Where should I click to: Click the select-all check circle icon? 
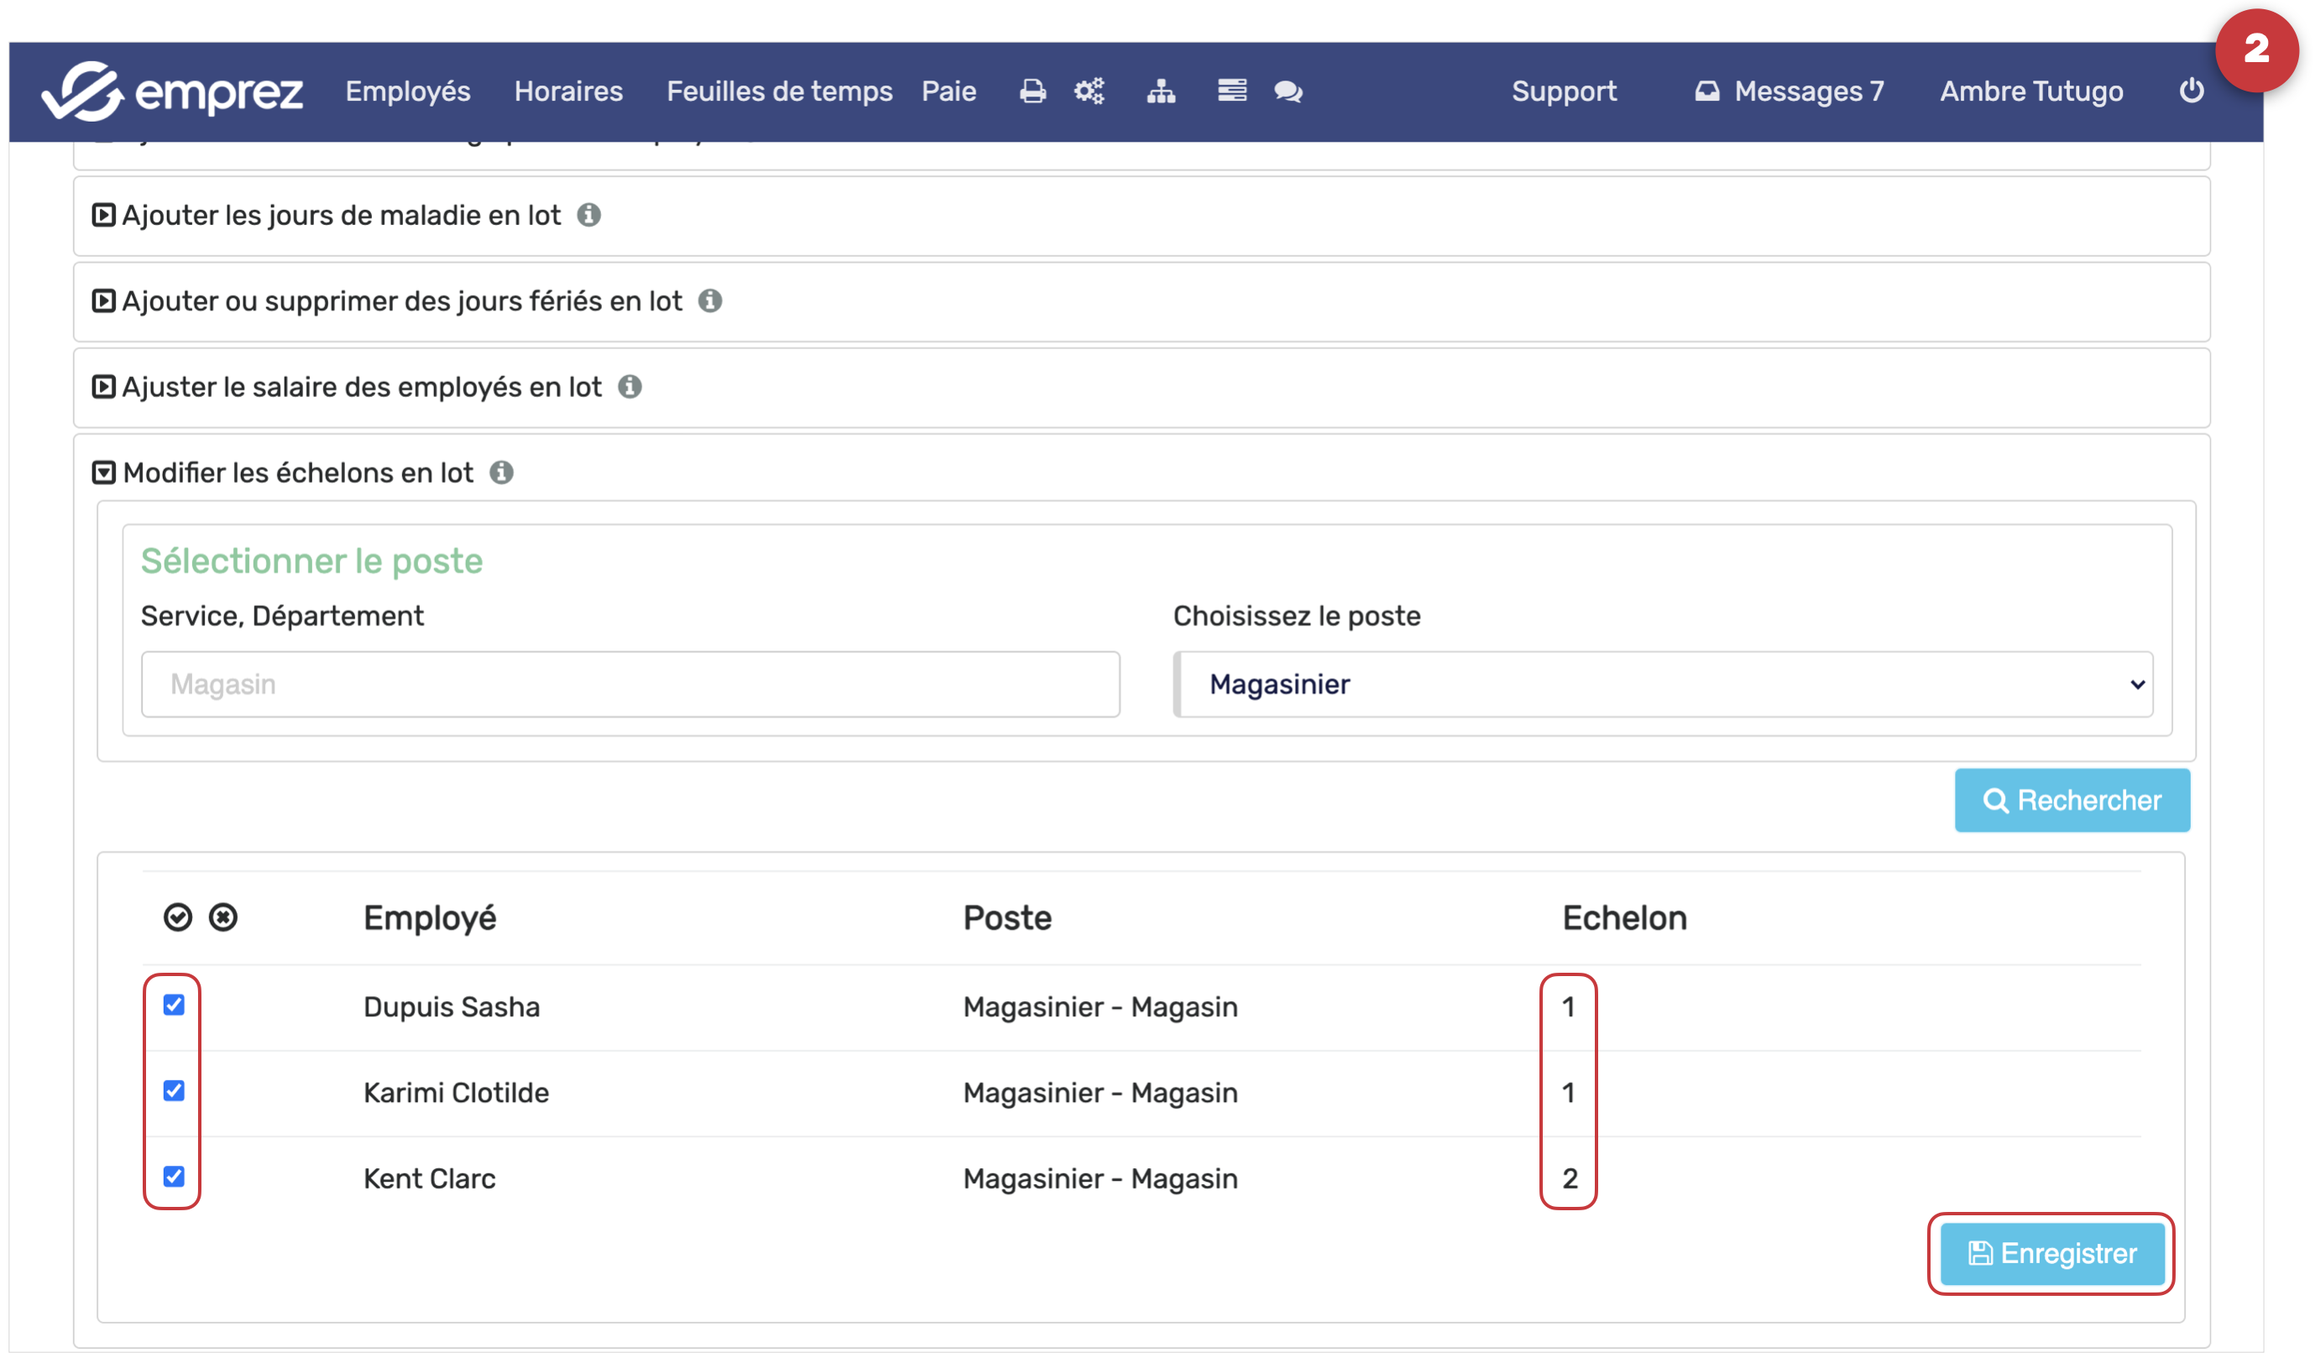point(177,916)
